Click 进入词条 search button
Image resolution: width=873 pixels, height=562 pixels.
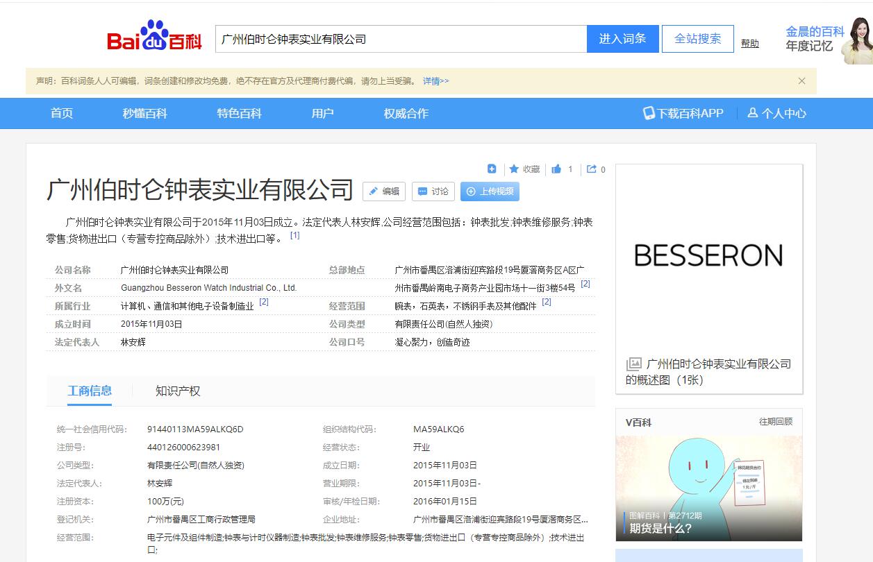pyautogui.click(x=622, y=39)
